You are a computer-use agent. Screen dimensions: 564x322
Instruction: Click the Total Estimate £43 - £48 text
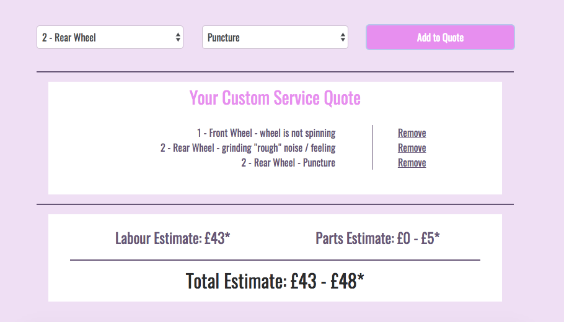pyautogui.click(x=275, y=281)
